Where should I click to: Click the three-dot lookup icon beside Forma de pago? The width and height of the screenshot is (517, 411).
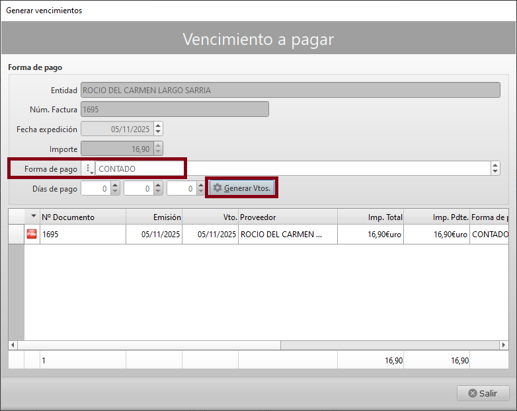(x=89, y=169)
